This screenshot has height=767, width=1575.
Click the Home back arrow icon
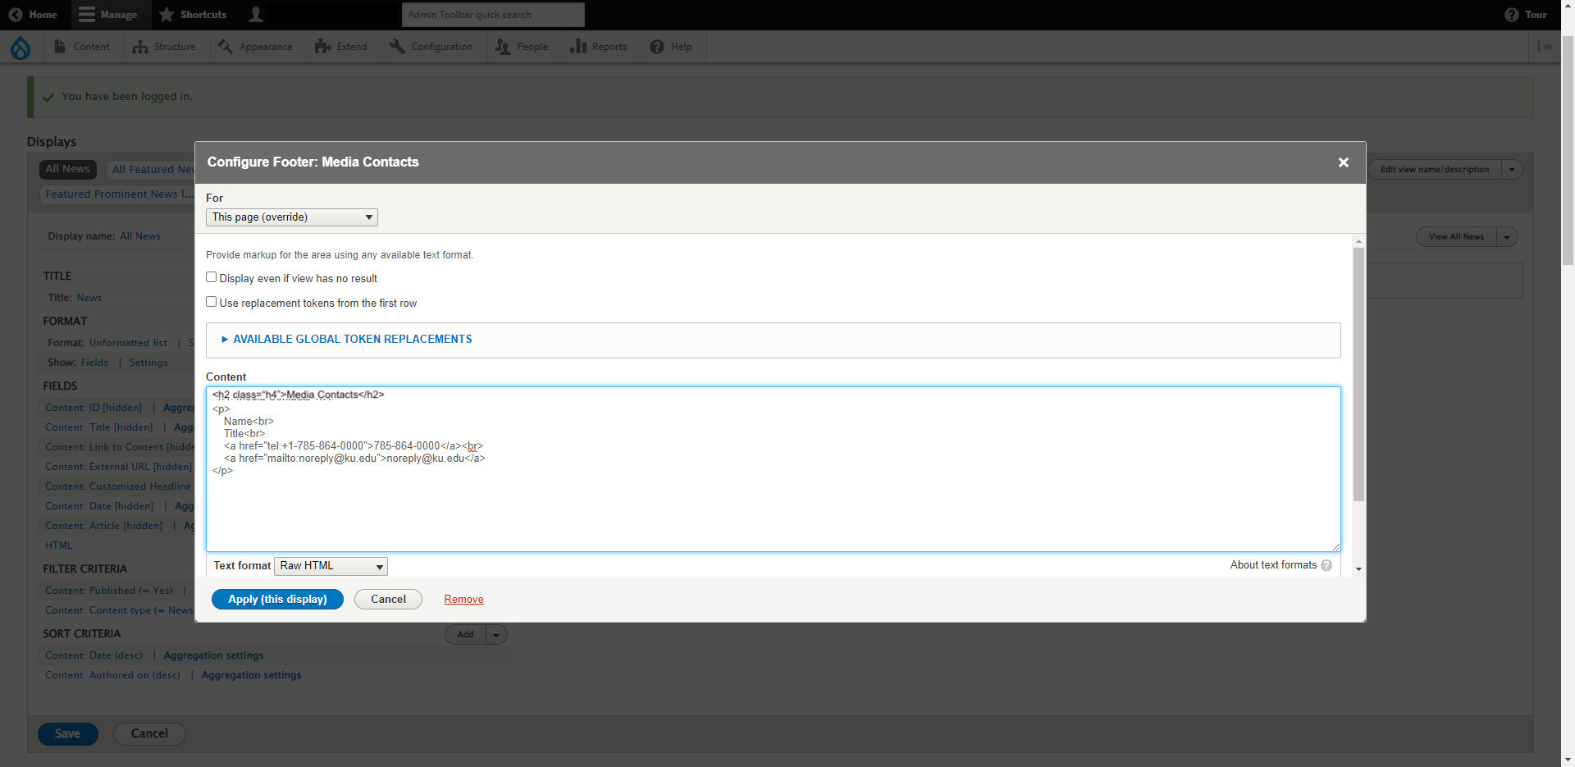pyautogui.click(x=16, y=15)
